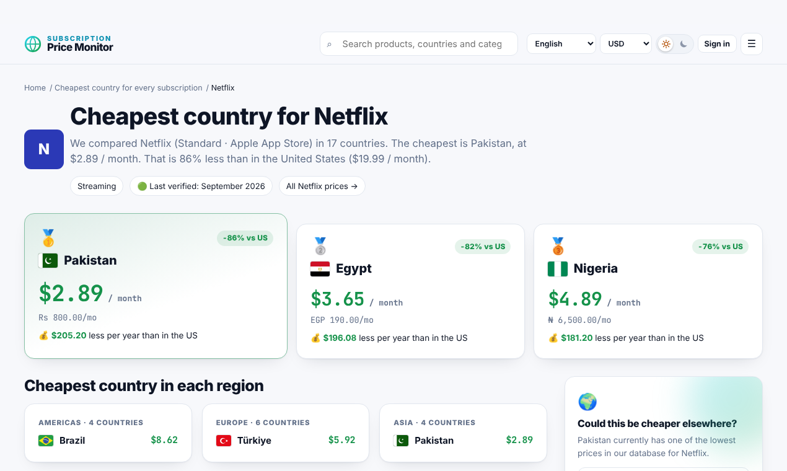Click the money bag icon beside $181.20
The width and height of the screenshot is (787, 471).
click(x=553, y=338)
